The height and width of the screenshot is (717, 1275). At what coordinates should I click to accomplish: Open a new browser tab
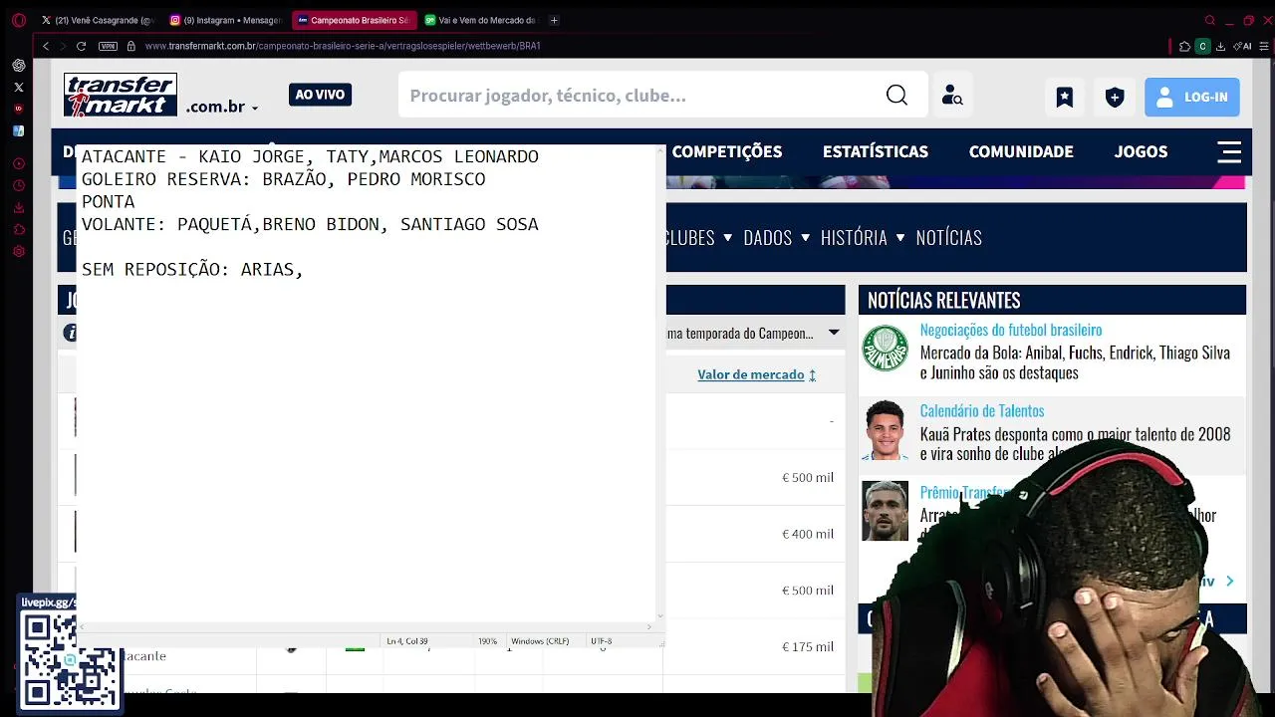[x=554, y=20]
